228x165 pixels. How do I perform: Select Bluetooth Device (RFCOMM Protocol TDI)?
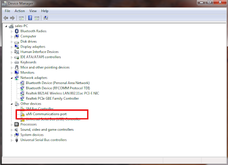tap(58, 88)
